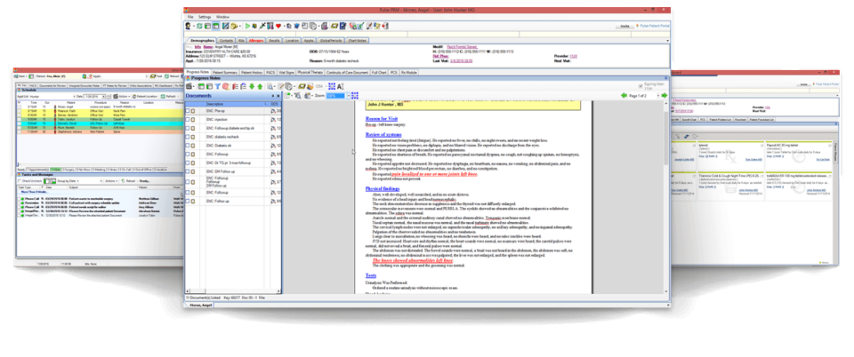Switch to the Allergies tab
The width and height of the screenshot is (854, 357).
click(x=255, y=40)
